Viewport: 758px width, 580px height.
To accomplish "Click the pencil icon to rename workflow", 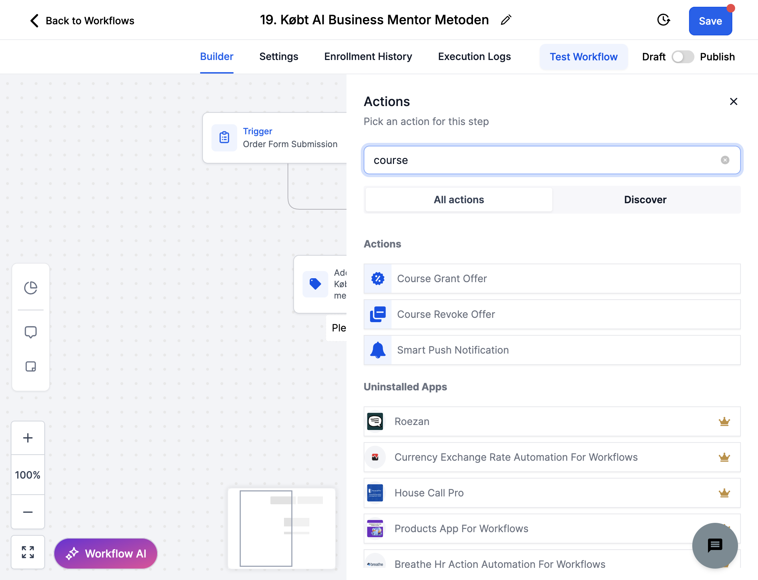I will pos(506,20).
